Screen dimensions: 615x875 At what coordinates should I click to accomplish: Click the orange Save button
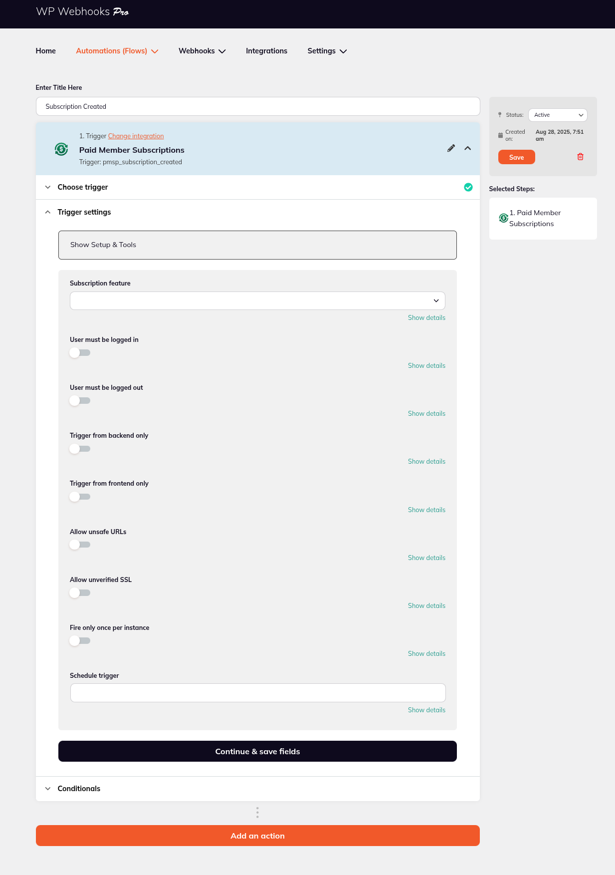click(x=517, y=157)
